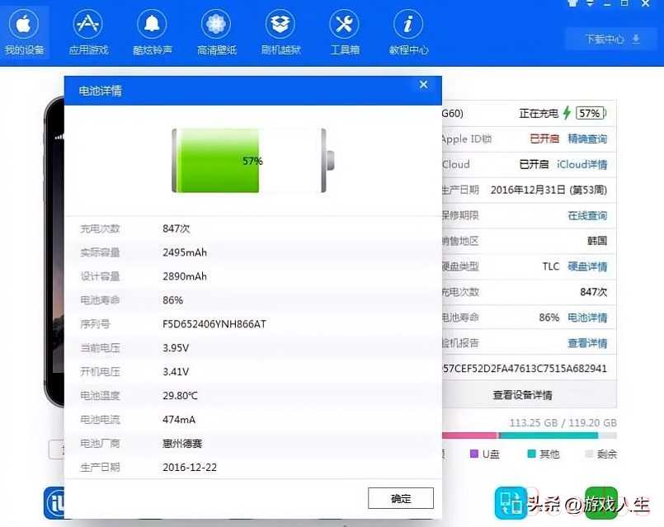Select the device production date 2016年12月31日
This screenshot has width=664, height=527.
(x=528, y=190)
